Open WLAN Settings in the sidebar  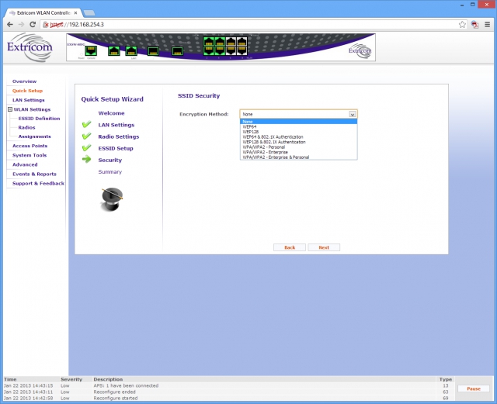click(32, 109)
